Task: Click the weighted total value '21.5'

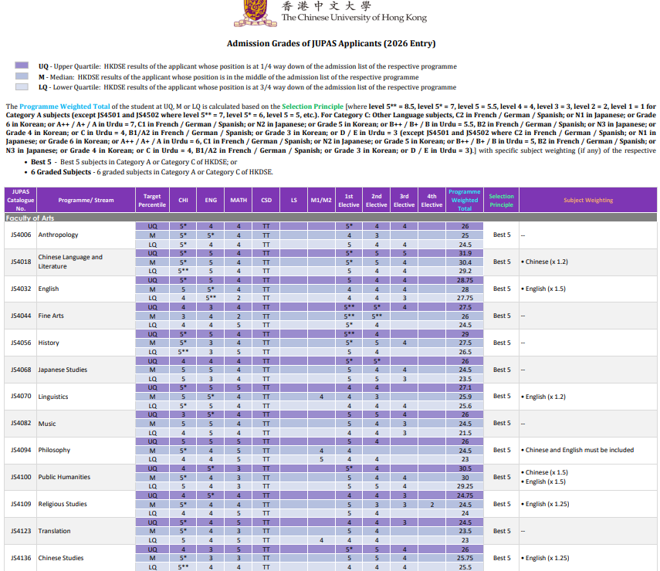Action: coord(465,433)
